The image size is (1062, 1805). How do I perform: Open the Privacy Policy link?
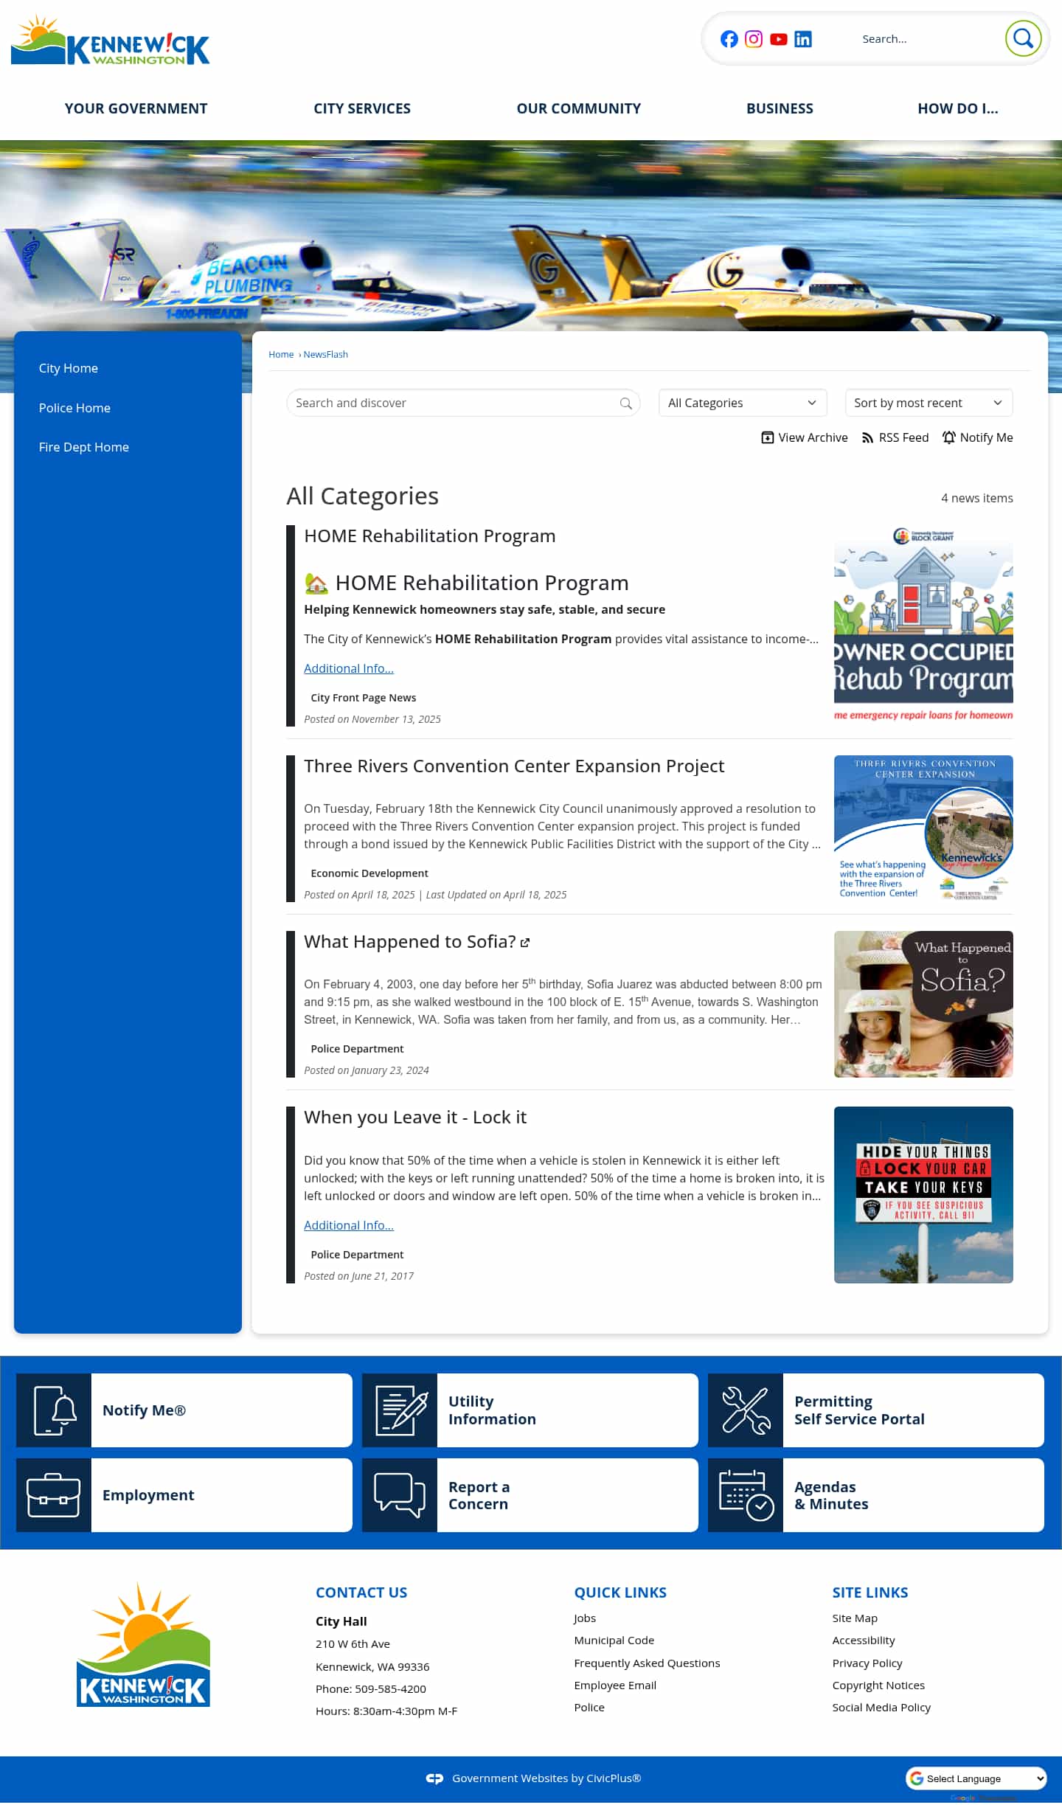[867, 1664]
